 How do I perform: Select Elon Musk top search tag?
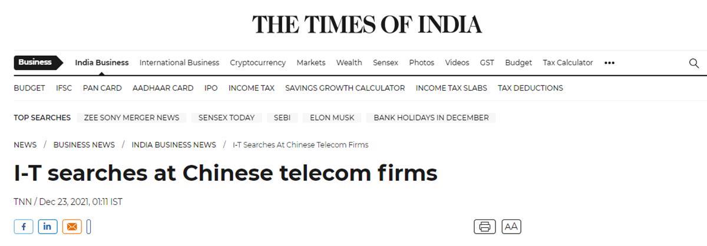click(332, 118)
